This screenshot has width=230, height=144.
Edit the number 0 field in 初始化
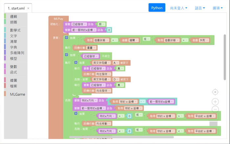click(109, 30)
